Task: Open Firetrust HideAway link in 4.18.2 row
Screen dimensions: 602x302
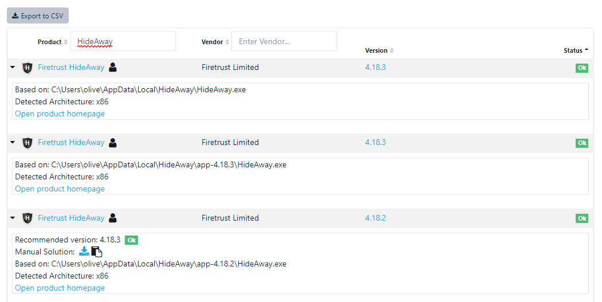Action: tap(71, 218)
